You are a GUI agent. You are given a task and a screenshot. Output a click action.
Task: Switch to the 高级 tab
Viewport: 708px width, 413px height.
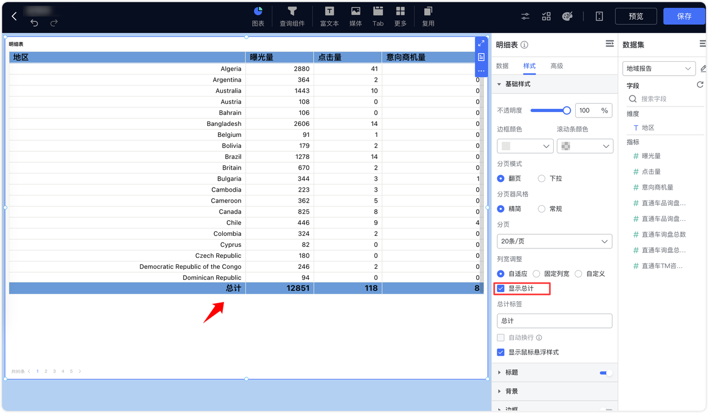556,66
